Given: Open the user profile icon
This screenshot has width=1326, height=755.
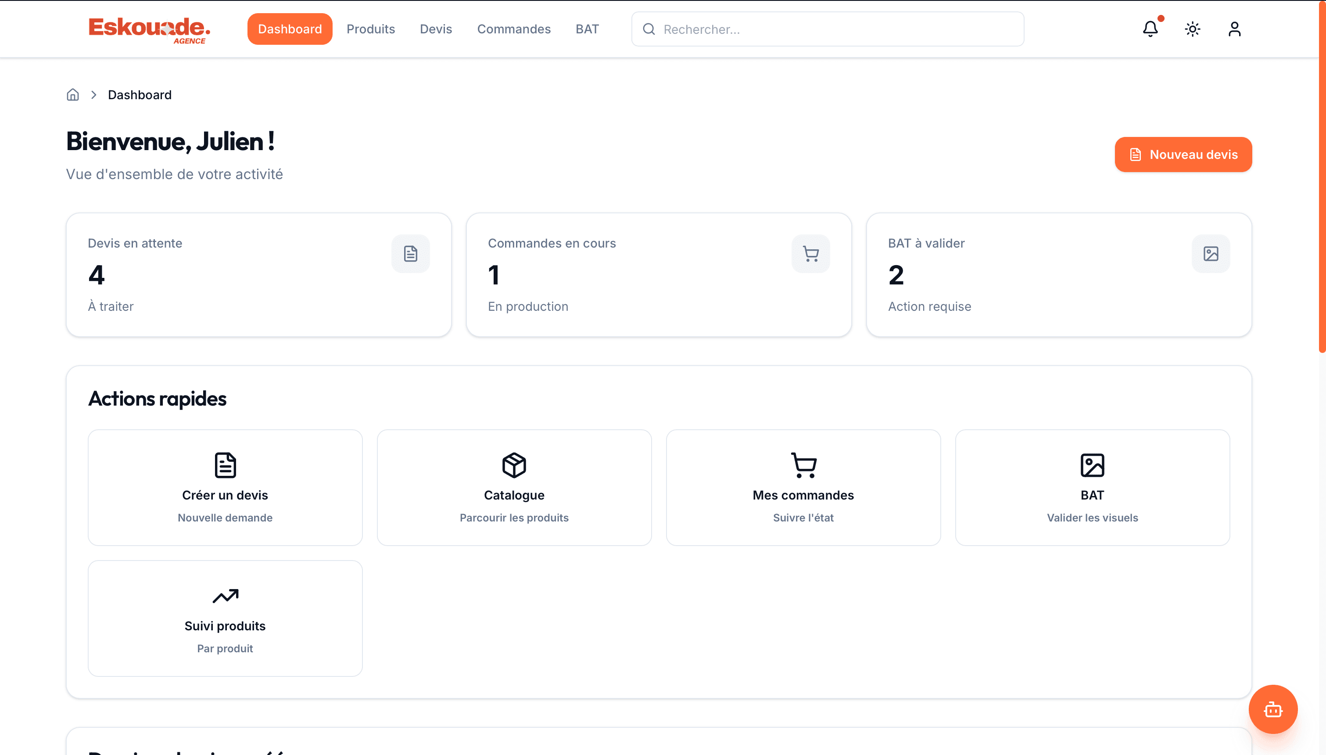Looking at the screenshot, I should 1235,29.
